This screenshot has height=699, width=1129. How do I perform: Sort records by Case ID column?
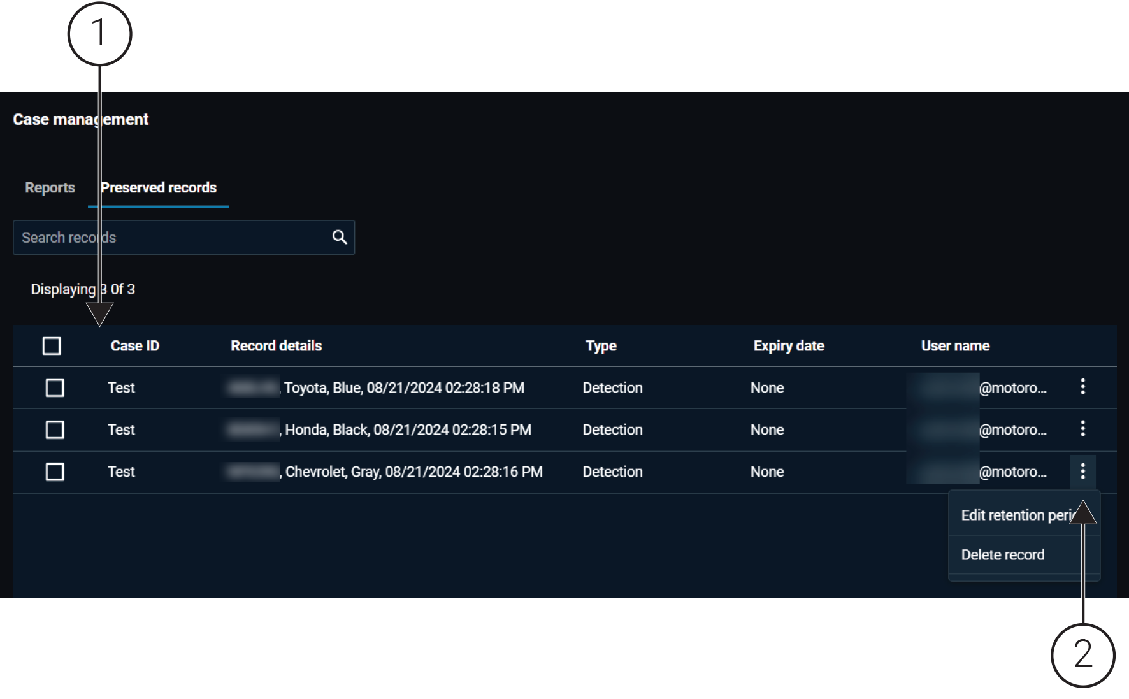(134, 345)
